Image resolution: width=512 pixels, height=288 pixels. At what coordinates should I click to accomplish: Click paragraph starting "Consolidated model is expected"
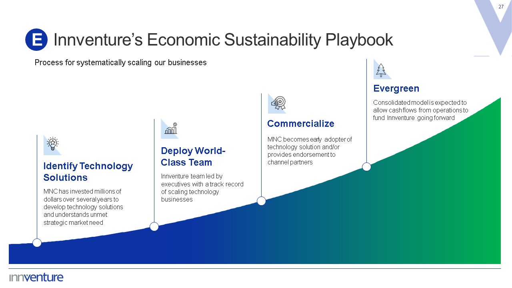tap(421, 110)
